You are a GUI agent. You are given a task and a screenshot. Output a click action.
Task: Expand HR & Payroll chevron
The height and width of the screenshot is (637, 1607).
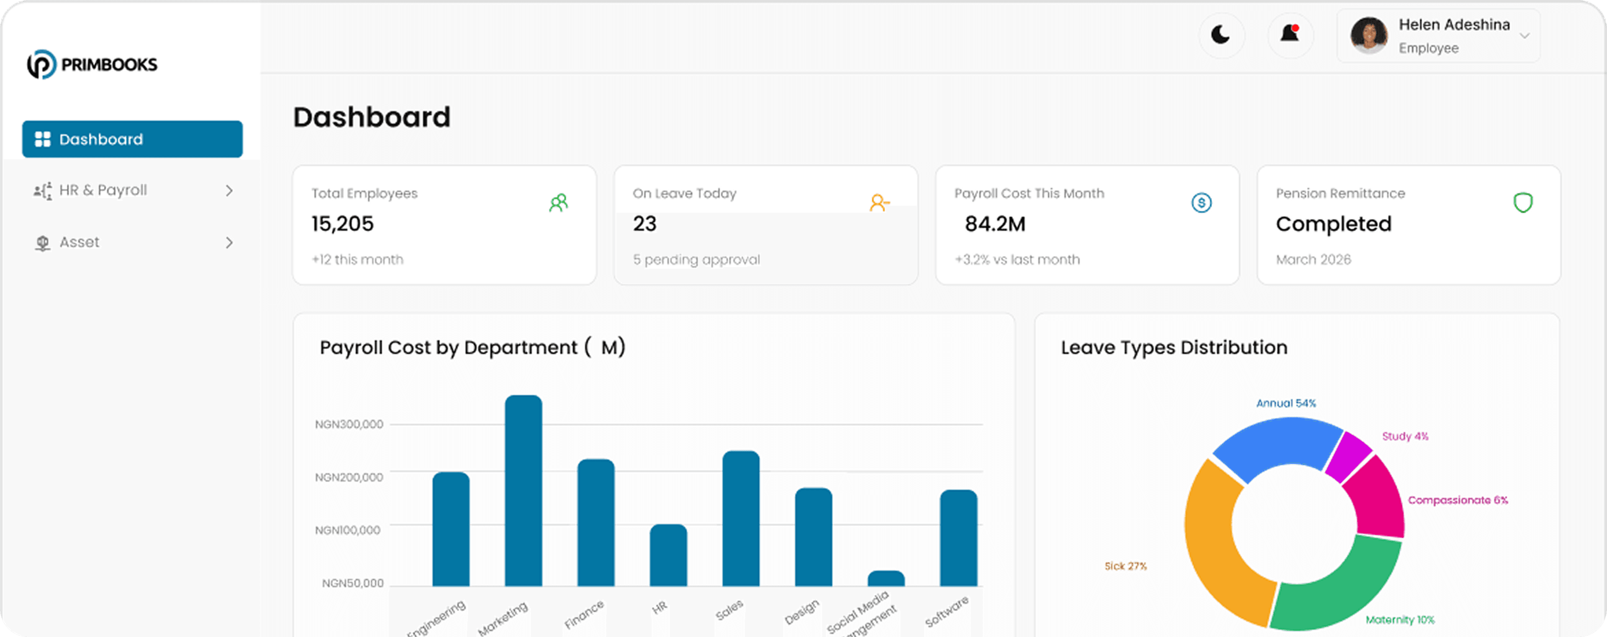(x=229, y=191)
